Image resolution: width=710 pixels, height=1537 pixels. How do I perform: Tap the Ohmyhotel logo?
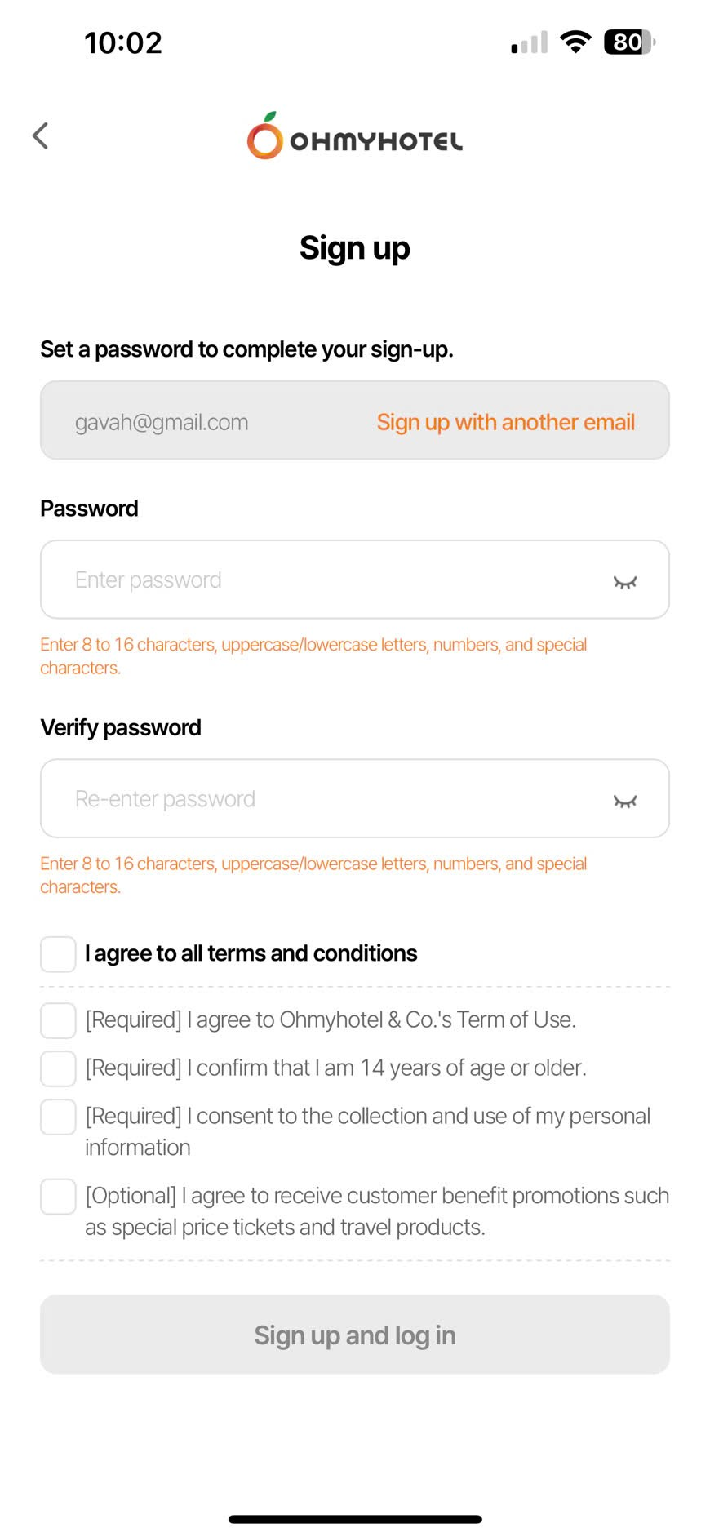(x=355, y=137)
